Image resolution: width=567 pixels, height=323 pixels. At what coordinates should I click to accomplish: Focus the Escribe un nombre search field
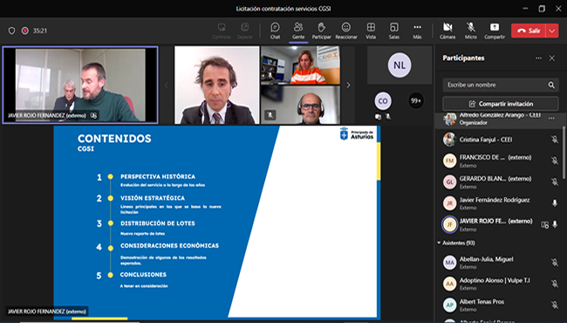click(501, 85)
